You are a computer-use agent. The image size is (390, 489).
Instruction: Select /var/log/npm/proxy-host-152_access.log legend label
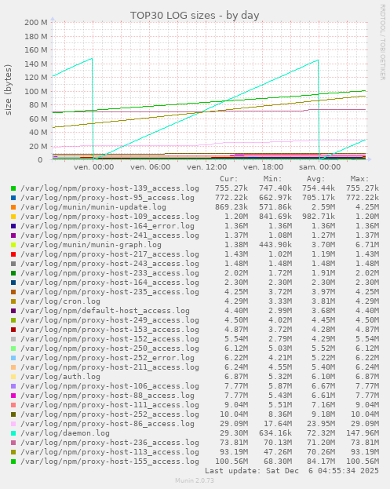pos(110,339)
